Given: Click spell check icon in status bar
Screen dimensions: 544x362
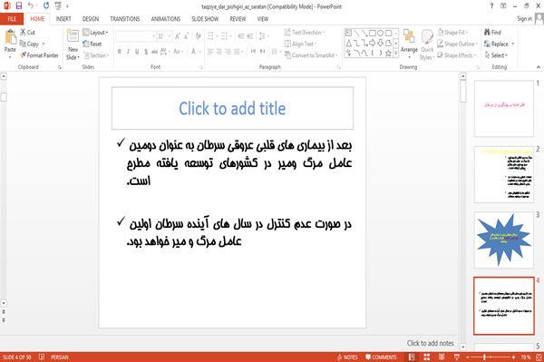Looking at the screenshot, I should coord(42,357).
